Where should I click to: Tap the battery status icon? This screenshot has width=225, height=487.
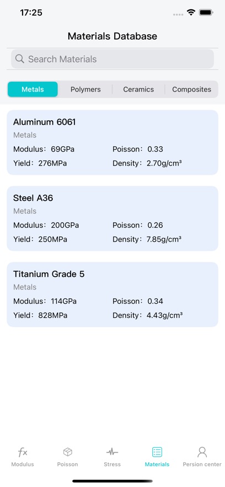[206, 13]
